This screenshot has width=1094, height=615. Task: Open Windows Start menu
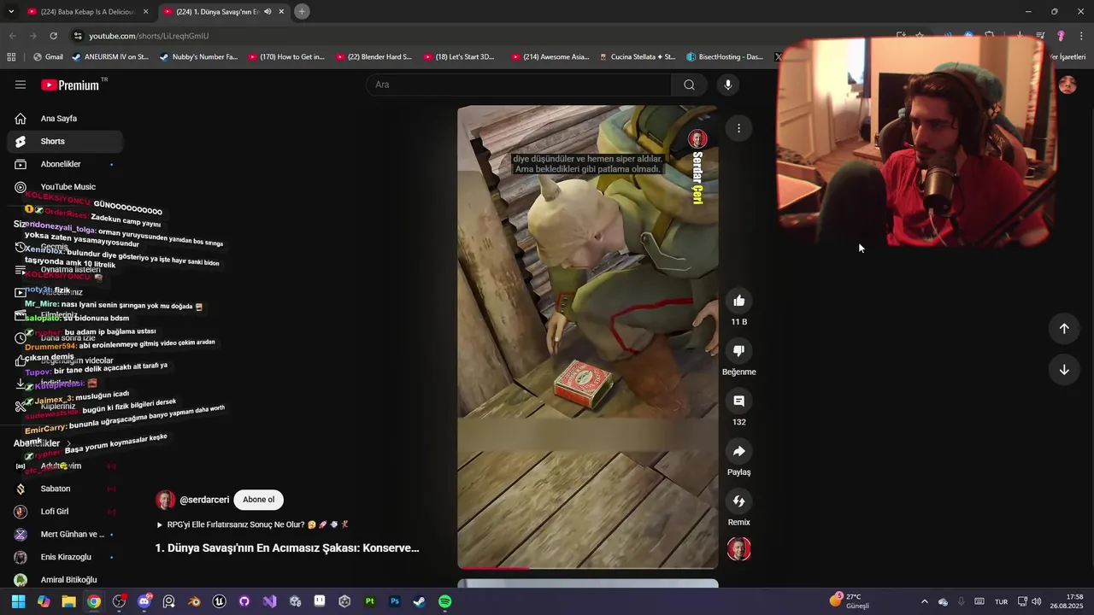point(18,601)
